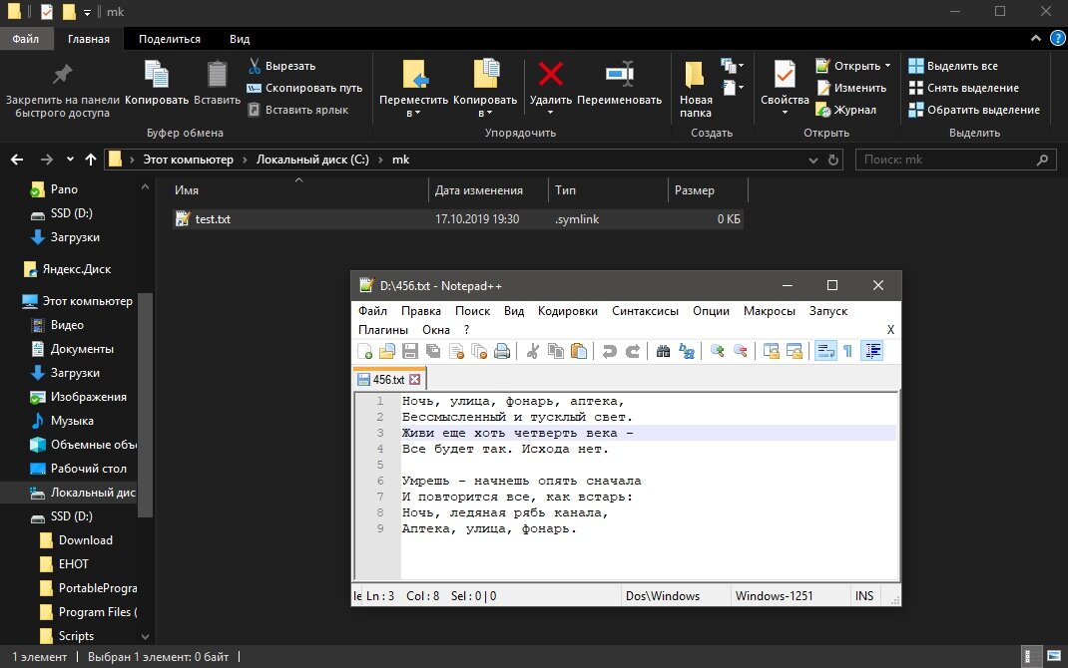This screenshot has height=668, width=1068.
Task: Click Скопировать путь button
Action: click(x=304, y=88)
